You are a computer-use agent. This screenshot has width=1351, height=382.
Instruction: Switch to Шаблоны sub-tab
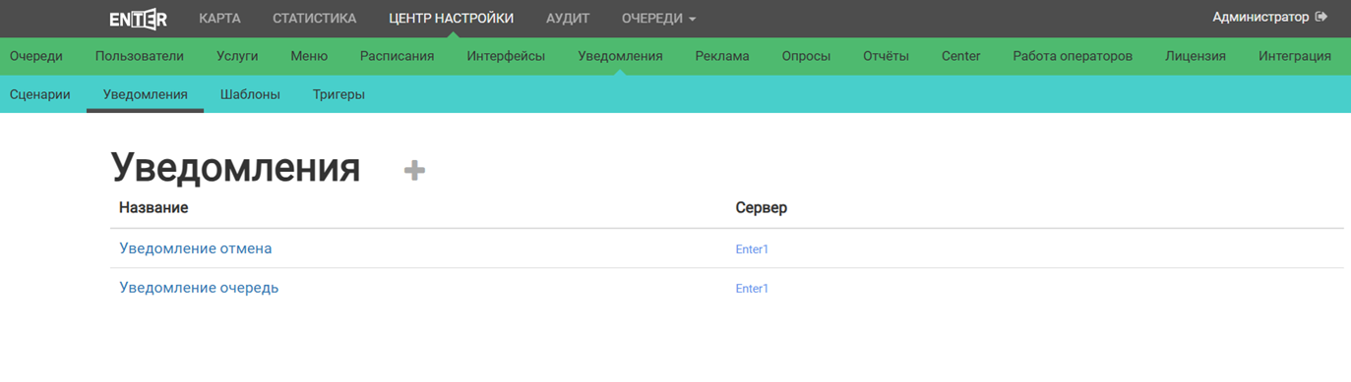(x=250, y=94)
